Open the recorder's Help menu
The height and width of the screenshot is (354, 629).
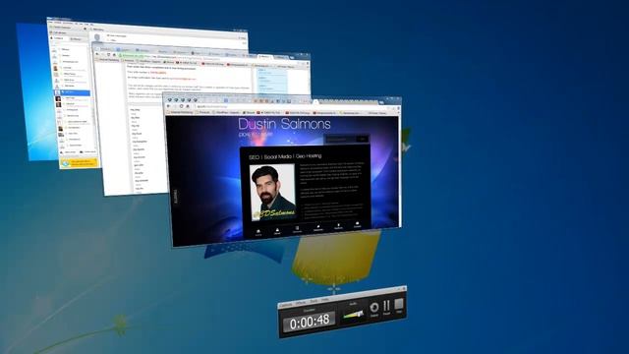pos(325,300)
